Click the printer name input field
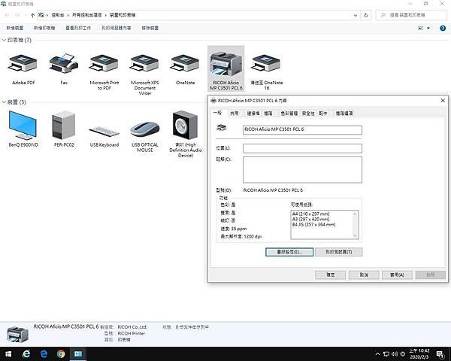 [x=302, y=130]
